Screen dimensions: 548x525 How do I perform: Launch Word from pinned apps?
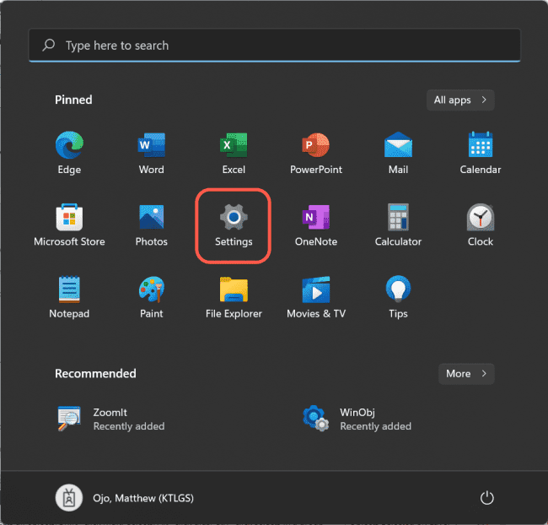151,147
